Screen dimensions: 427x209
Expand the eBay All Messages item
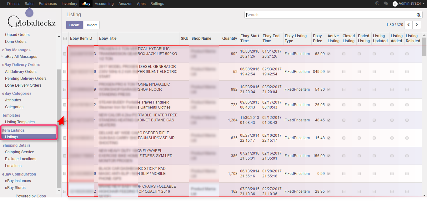tap(21, 57)
